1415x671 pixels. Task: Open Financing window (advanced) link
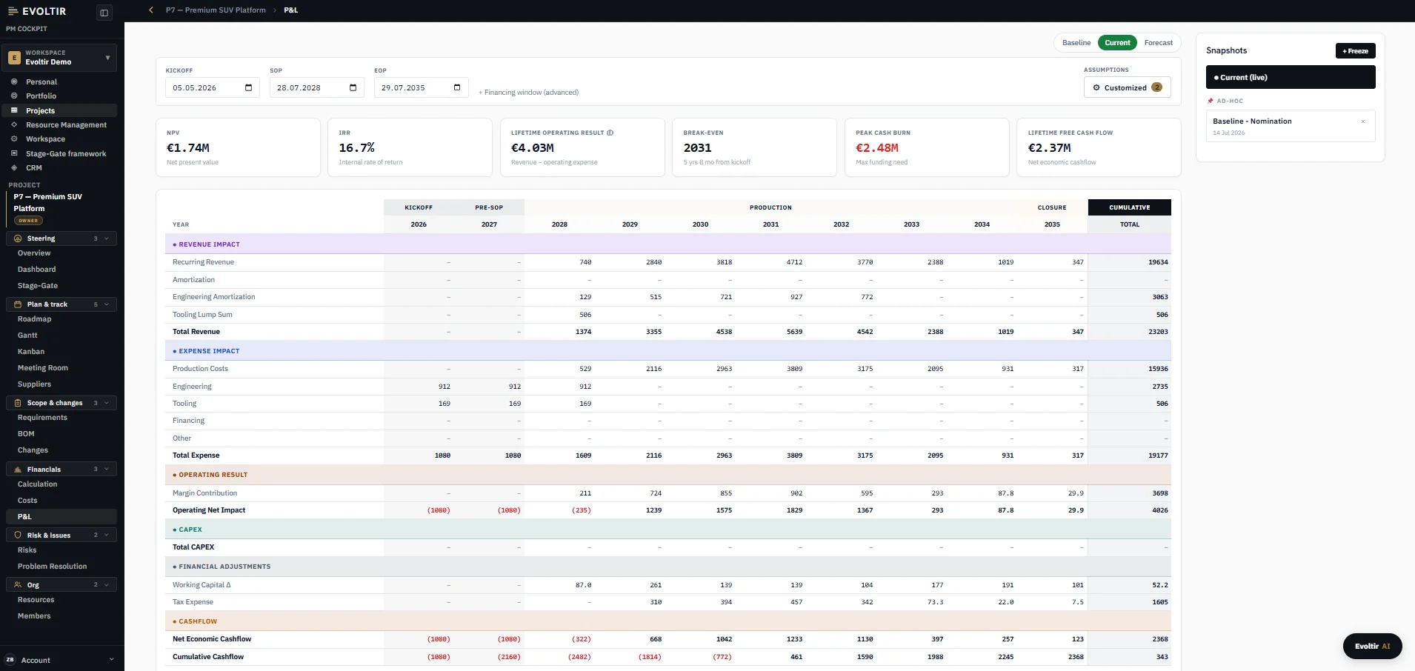tap(528, 93)
